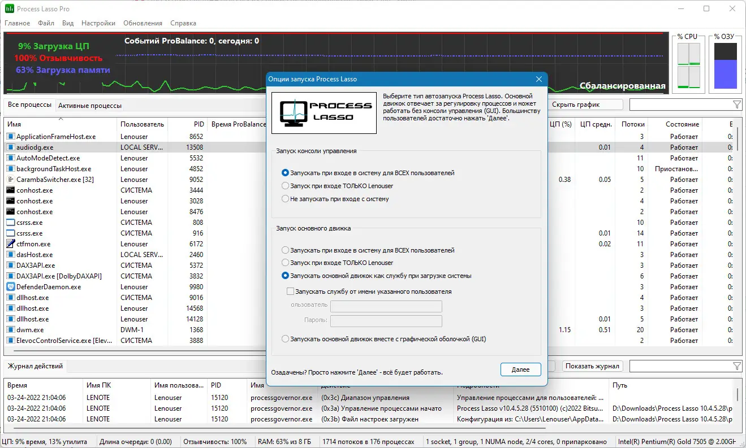Click the Process Lasso logo in dialog
746x448 pixels.
click(324, 113)
